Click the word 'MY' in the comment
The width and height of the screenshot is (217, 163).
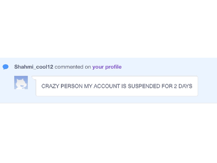point(88,86)
